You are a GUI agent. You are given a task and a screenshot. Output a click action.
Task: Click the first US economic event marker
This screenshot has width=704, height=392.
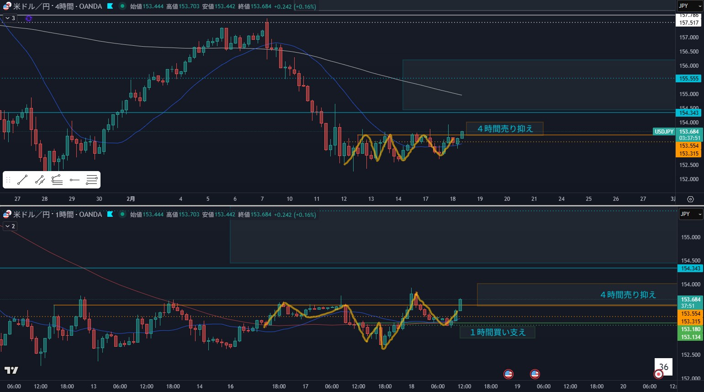point(508,374)
